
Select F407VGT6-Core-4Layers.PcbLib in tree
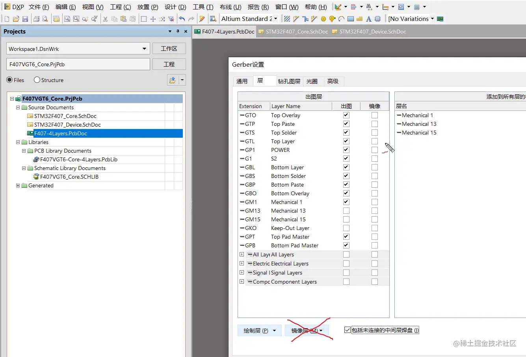tap(79, 159)
